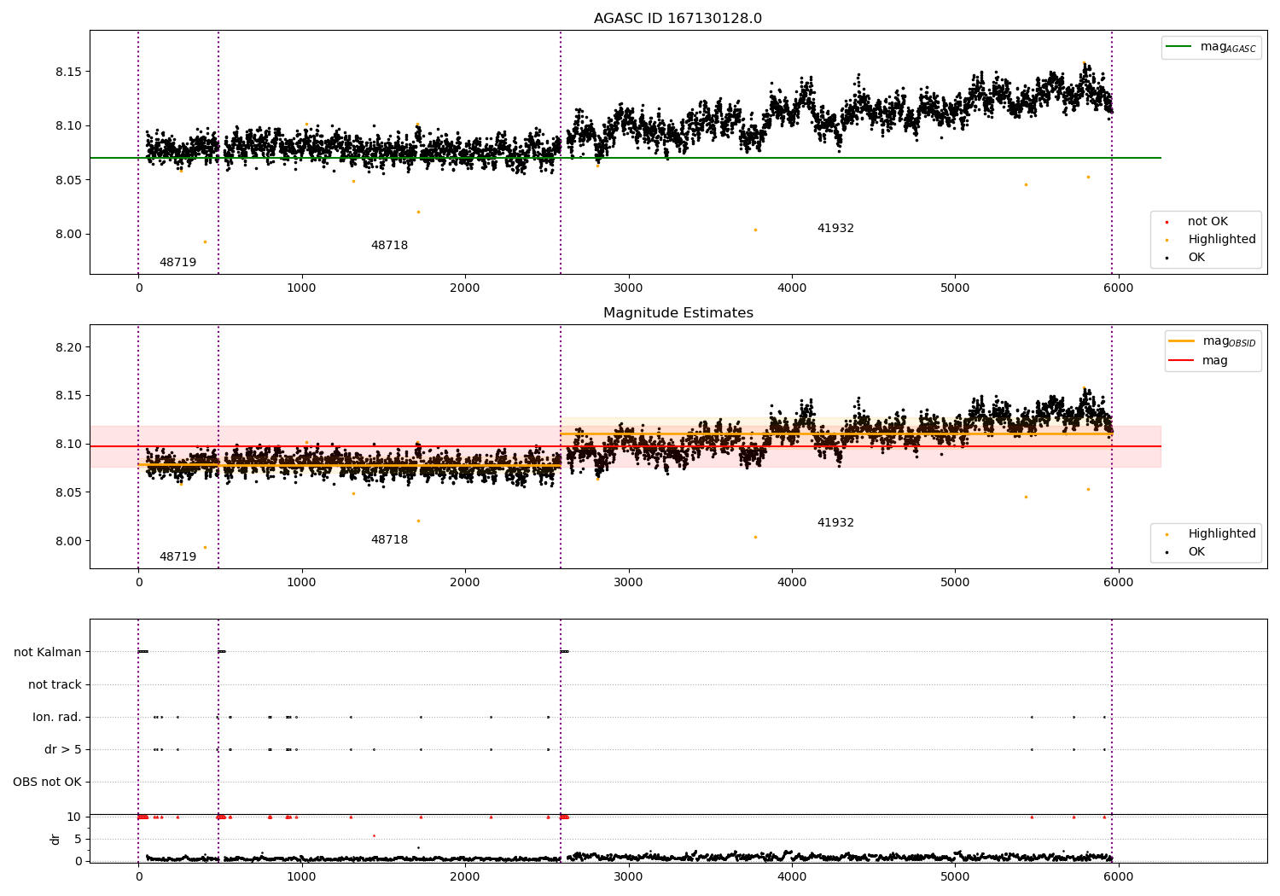1280x896 pixels.
Task: Click the 8.20 tick on middle plot
Action: (69, 347)
